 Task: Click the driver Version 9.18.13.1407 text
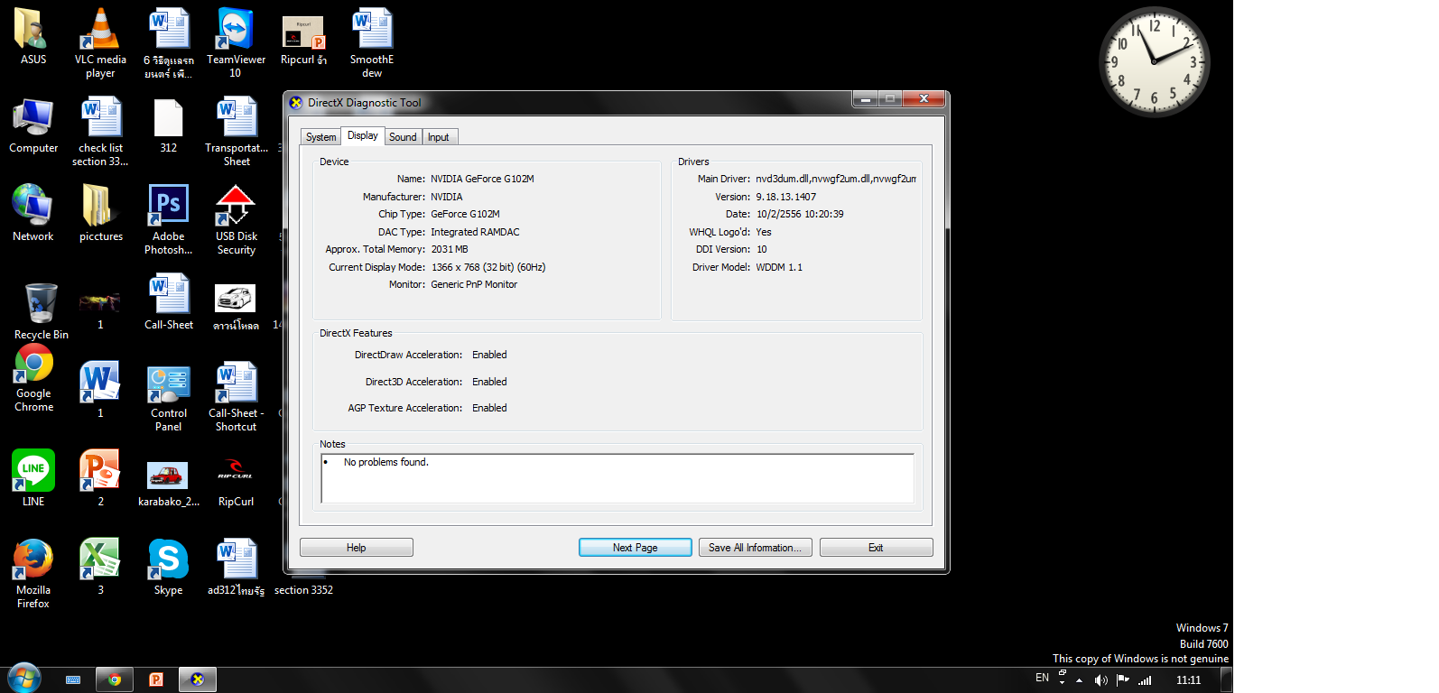[x=785, y=197]
